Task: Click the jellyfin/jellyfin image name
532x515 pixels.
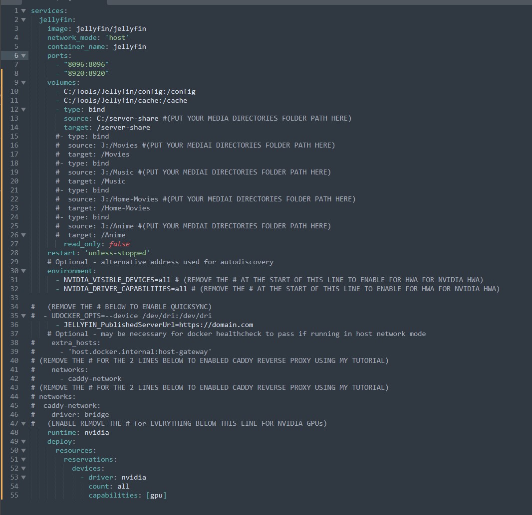Action: click(111, 28)
